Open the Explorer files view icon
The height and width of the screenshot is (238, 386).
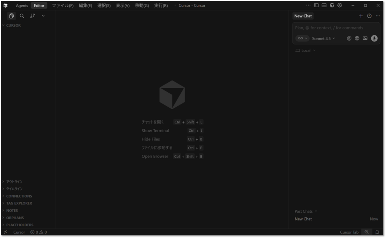[12, 16]
